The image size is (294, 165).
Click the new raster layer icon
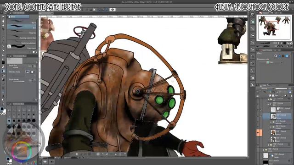(271, 96)
